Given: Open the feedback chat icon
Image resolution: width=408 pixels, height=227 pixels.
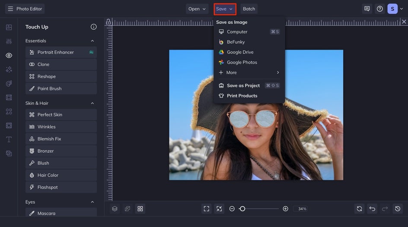Looking at the screenshot, I should point(367,9).
